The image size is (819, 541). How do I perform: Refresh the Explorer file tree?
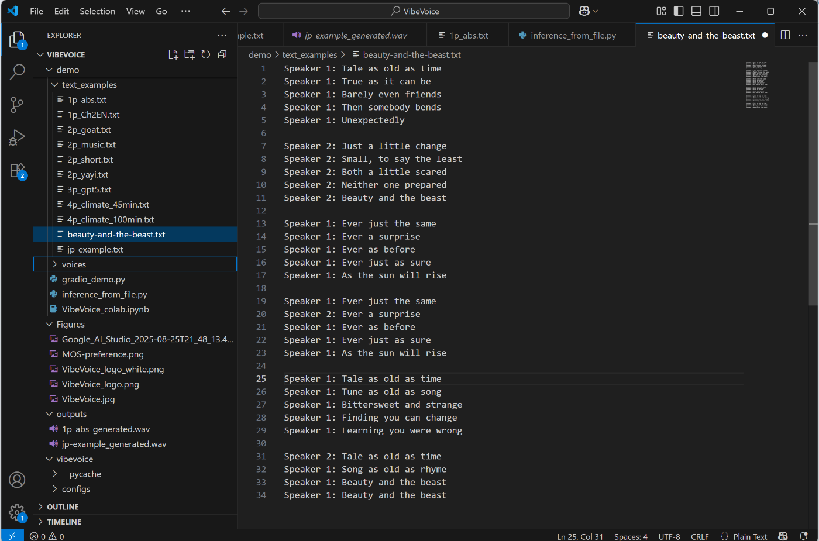point(206,54)
